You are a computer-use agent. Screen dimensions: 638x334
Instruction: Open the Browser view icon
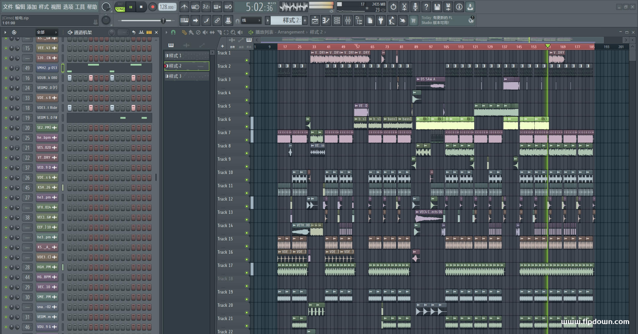(359, 21)
